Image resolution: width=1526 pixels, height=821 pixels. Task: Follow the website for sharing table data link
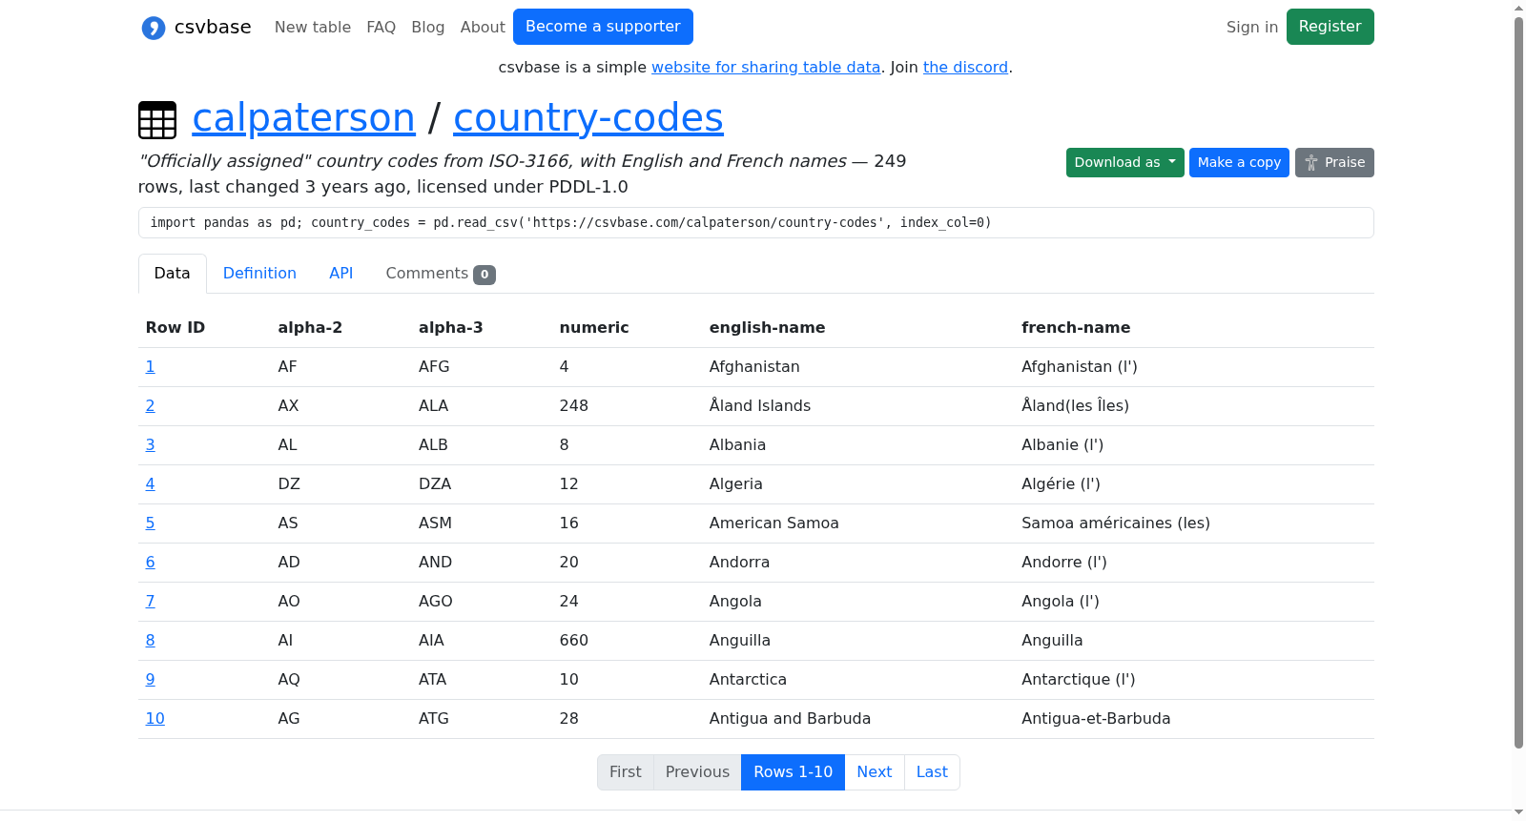pyautogui.click(x=766, y=67)
